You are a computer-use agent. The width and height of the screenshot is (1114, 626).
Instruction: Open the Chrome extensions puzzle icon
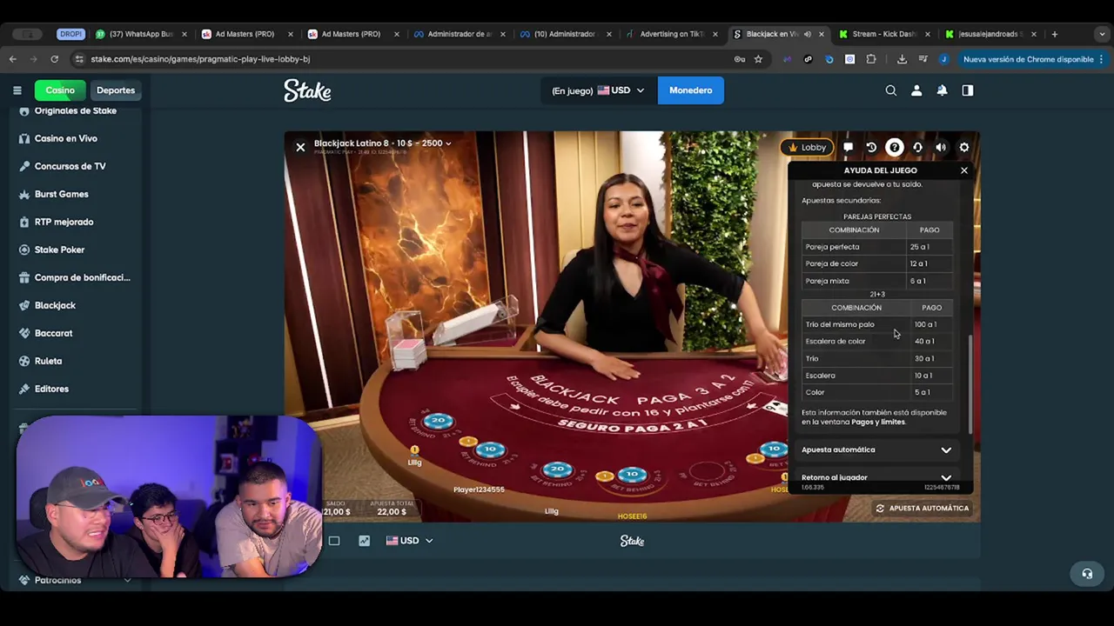tap(871, 59)
